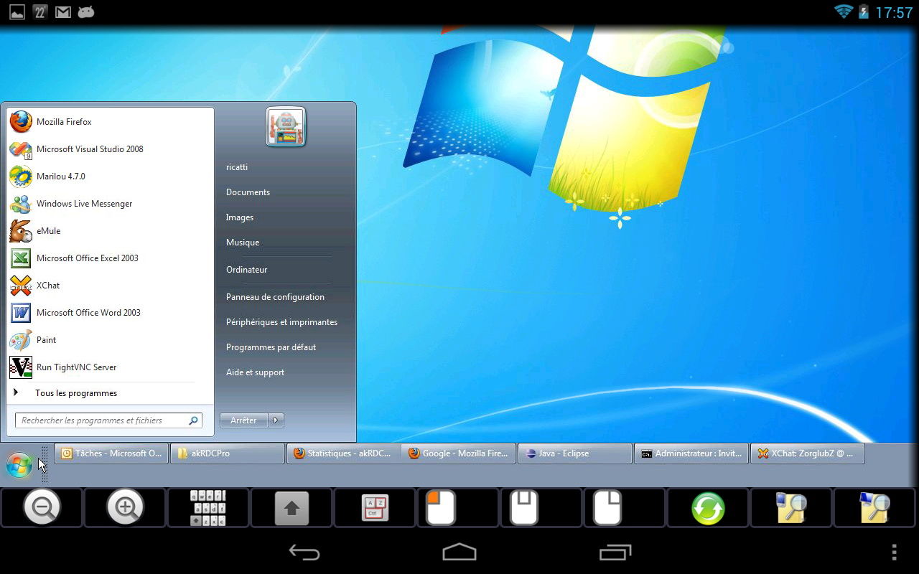The height and width of the screenshot is (574, 919).
Task: Open Panneau de configuration from the Start menu
Action: [275, 296]
